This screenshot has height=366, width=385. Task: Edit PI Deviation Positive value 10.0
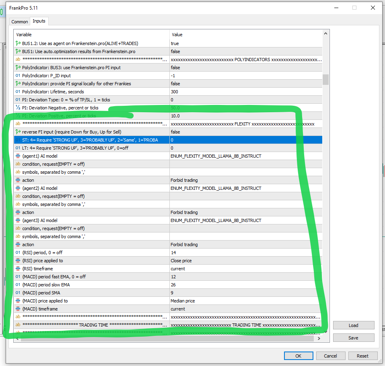[x=246, y=116]
